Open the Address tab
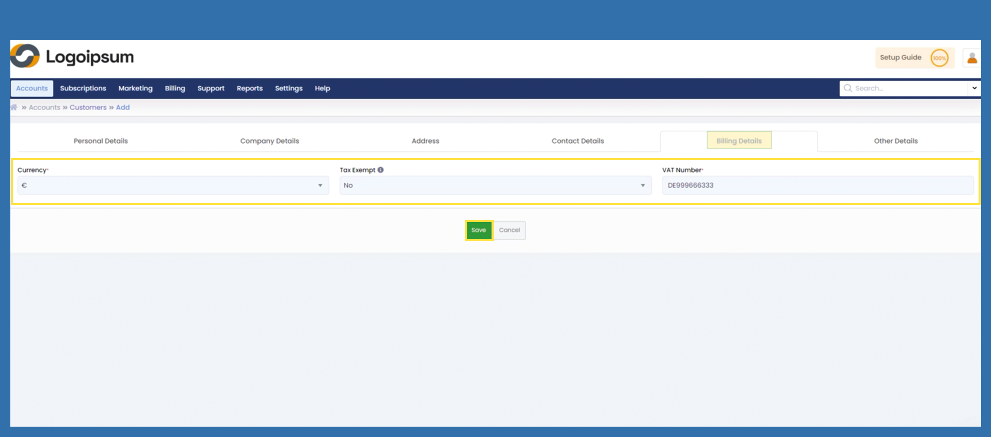The width and height of the screenshot is (991, 437). click(x=425, y=141)
